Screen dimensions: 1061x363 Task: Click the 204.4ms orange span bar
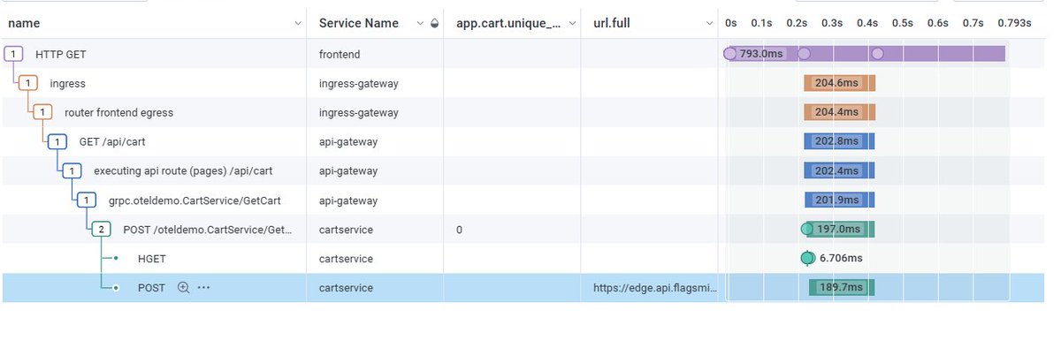tap(839, 112)
